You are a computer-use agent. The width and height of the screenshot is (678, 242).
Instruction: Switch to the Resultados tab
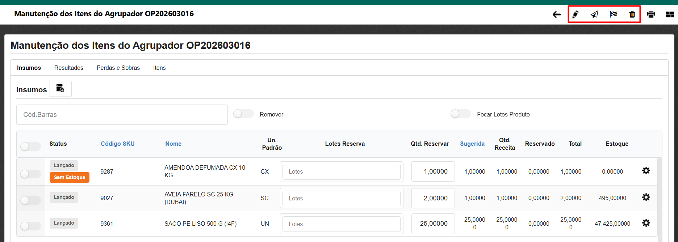(68, 68)
